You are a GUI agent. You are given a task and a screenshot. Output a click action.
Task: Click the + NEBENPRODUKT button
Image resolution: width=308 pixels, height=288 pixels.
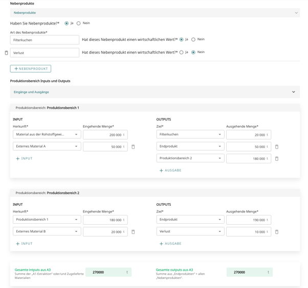(31, 68)
